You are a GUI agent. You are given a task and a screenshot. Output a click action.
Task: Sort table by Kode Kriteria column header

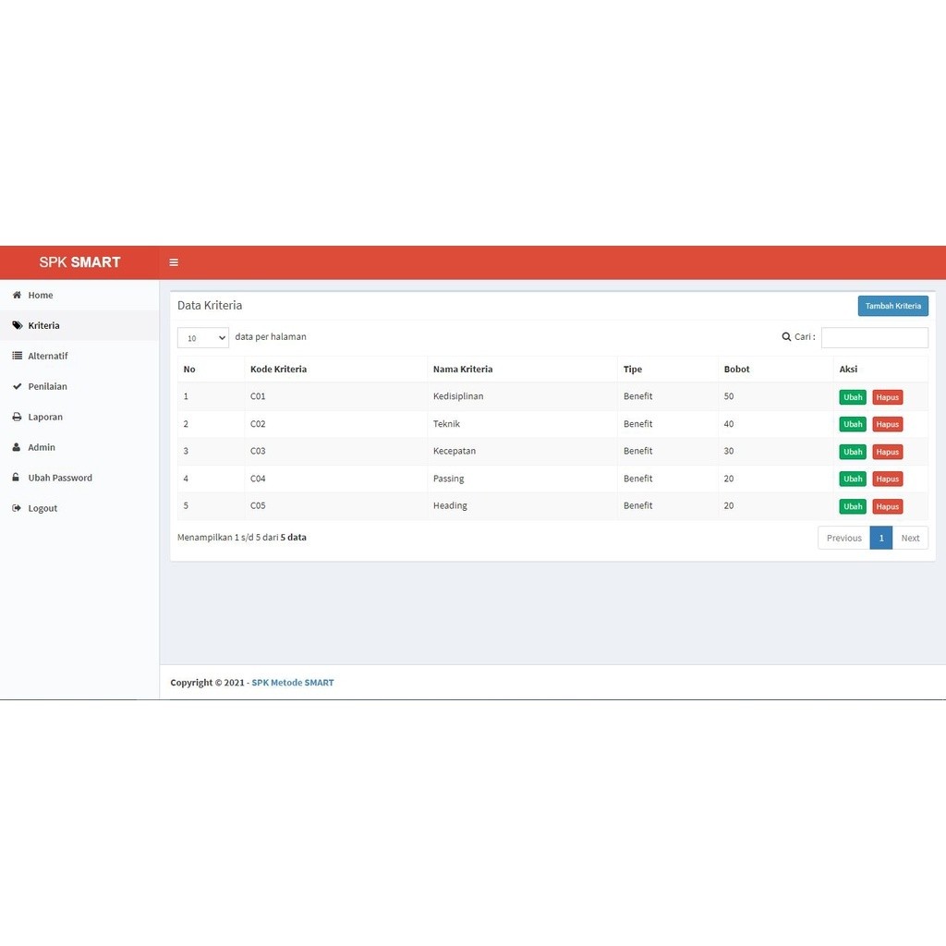[x=278, y=370]
